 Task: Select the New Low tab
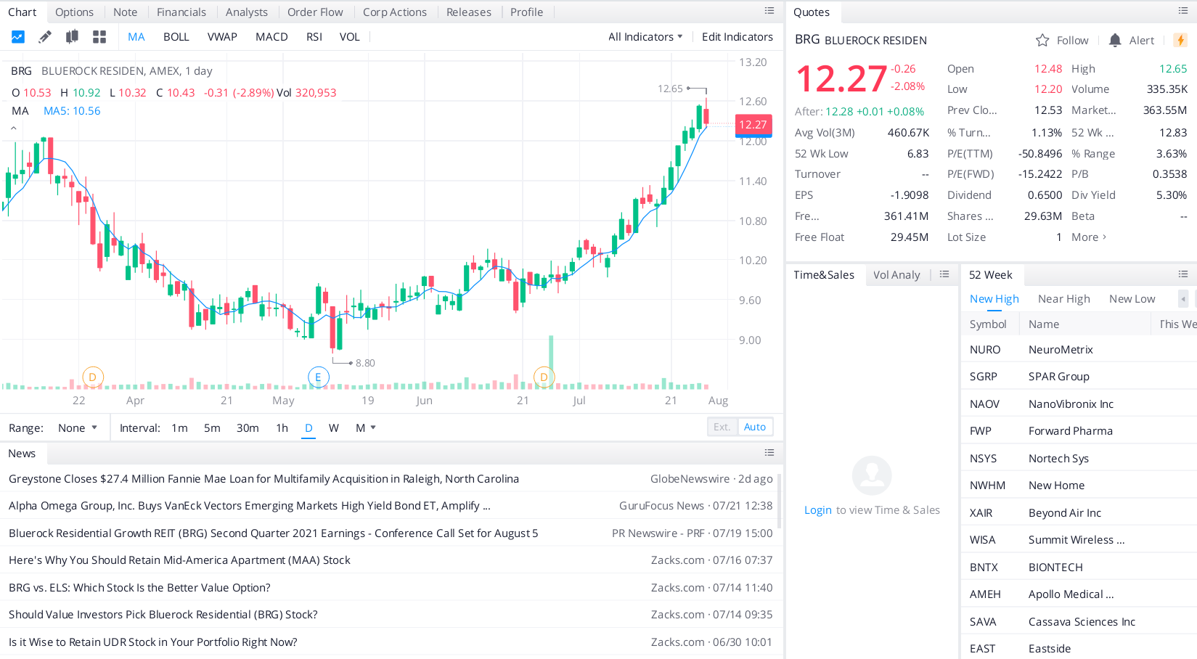[1132, 299]
